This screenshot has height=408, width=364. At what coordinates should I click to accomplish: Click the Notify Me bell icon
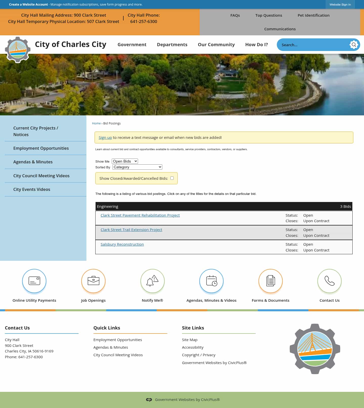(152, 281)
